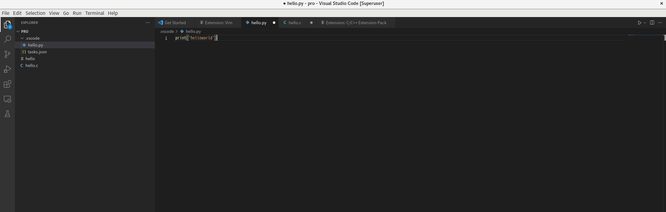This screenshot has width=666, height=212.
Task: Open the Remote Explorer icon
Action: (x=7, y=99)
